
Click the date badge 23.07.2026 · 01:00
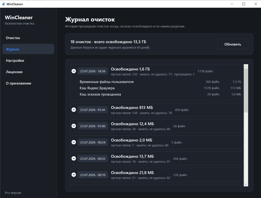93,126
